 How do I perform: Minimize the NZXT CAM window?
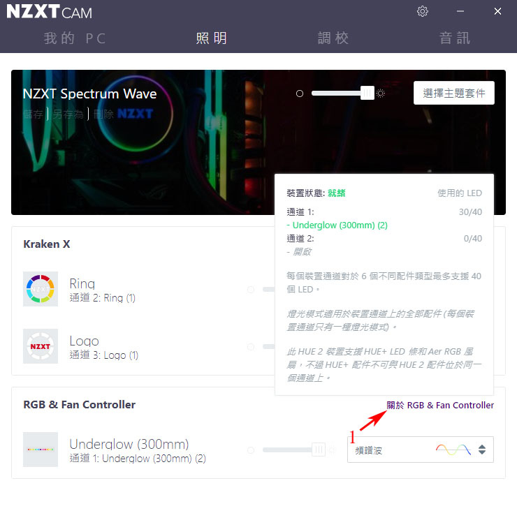(x=460, y=11)
